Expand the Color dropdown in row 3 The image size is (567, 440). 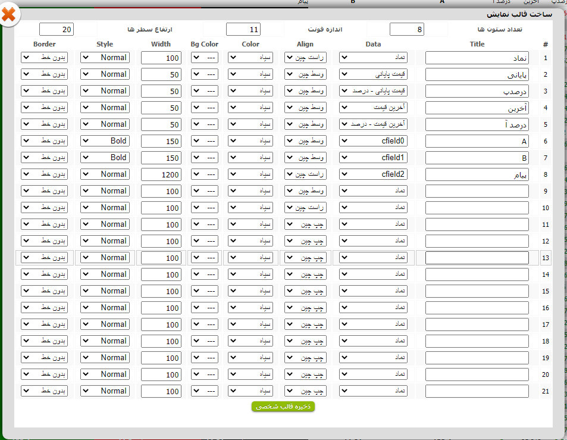[250, 91]
